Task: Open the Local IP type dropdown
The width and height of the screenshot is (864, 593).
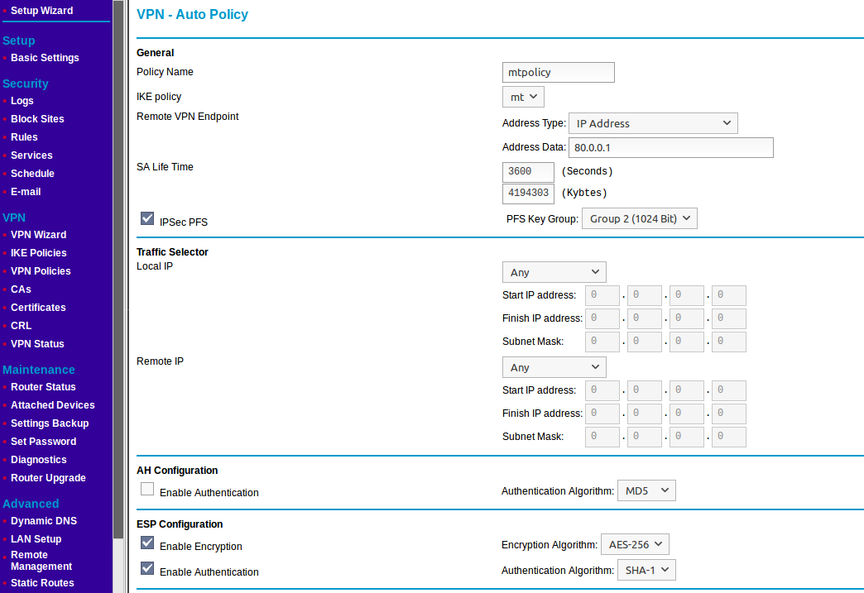Action: pyautogui.click(x=554, y=272)
